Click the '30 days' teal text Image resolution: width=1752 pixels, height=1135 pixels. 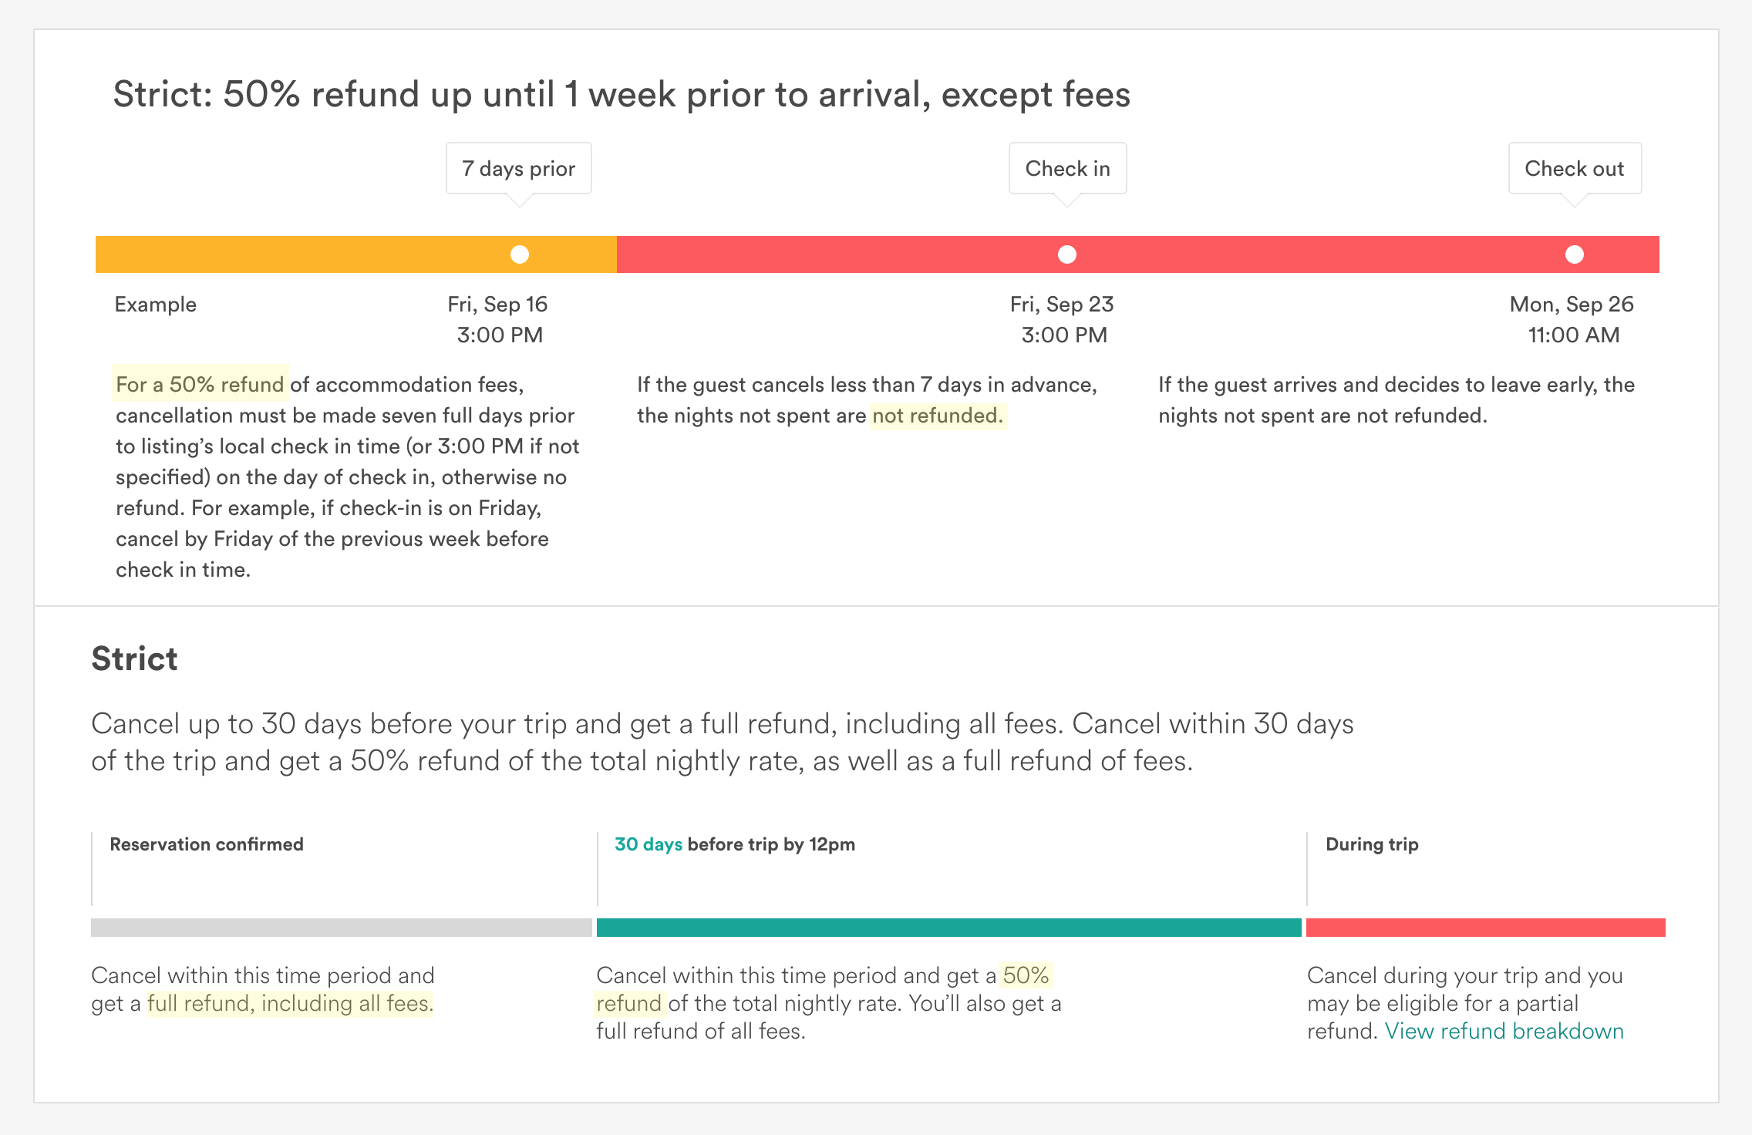[x=649, y=844]
